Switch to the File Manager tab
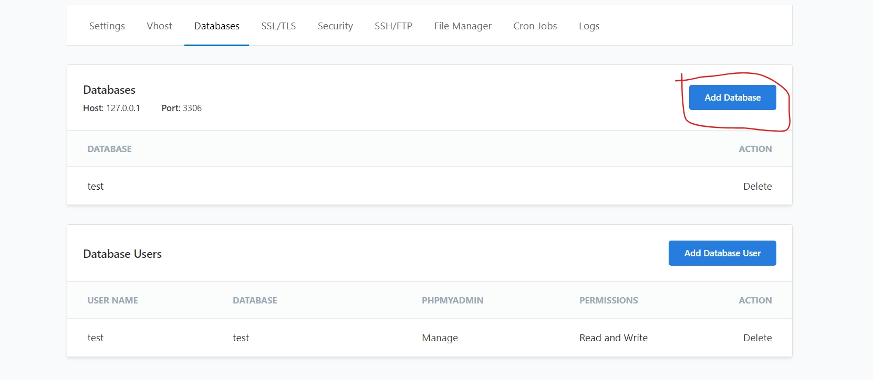This screenshot has width=873, height=380. click(463, 26)
